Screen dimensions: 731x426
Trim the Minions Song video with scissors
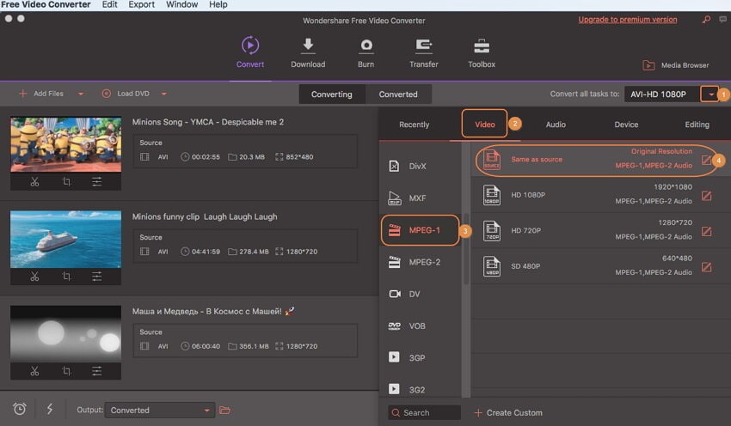(35, 181)
